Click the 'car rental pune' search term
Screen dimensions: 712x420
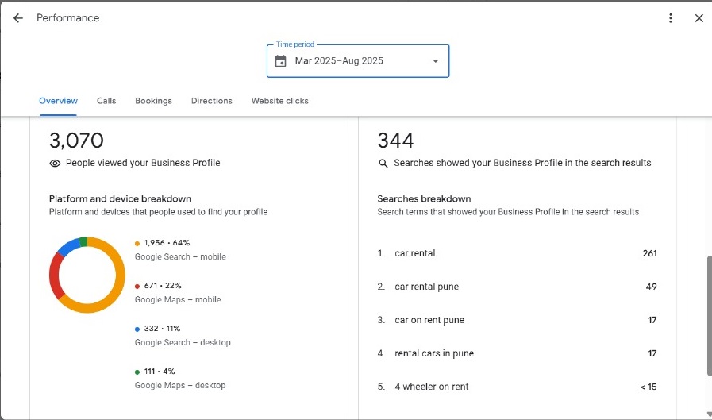click(427, 287)
